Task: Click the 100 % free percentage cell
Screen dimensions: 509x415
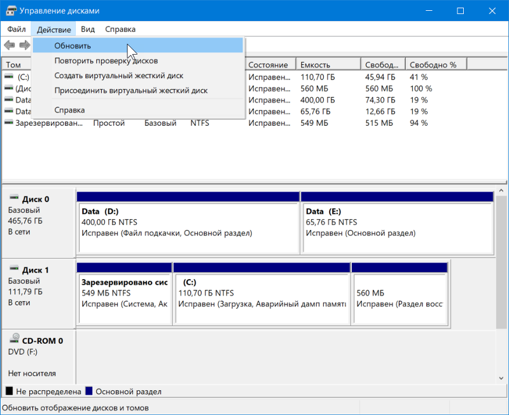Action: pyautogui.click(x=421, y=88)
